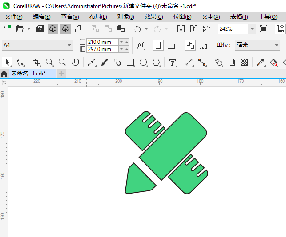Select the Transparency checkerboard tool
286x237 pixels.
click(x=244, y=62)
